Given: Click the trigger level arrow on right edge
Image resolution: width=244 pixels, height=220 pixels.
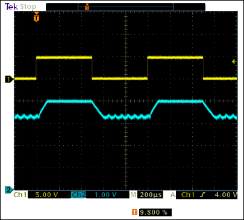Looking at the screenshot, I should click(x=234, y=61).
